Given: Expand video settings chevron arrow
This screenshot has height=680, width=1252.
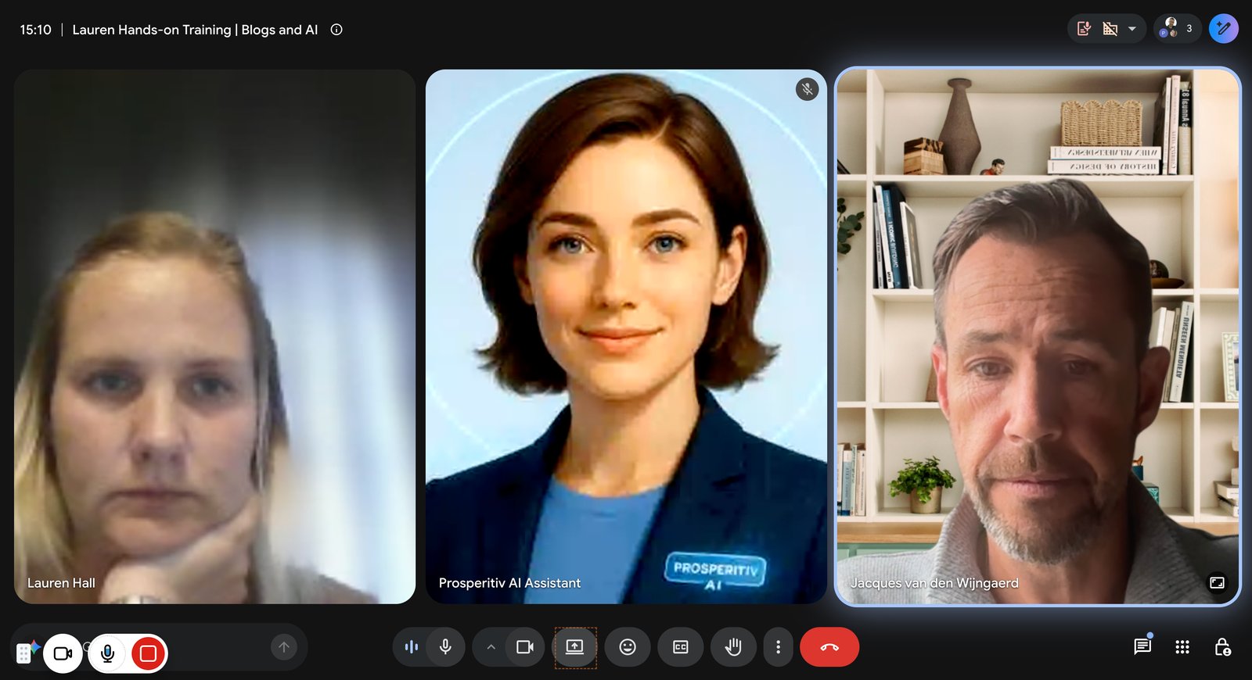Looking at the screenshot, I should (491, 647).
